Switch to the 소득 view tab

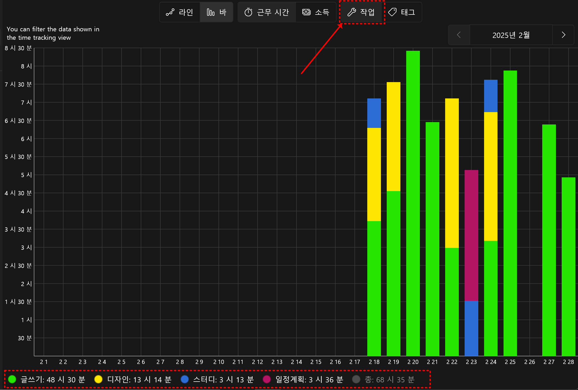tap(322, 12)
